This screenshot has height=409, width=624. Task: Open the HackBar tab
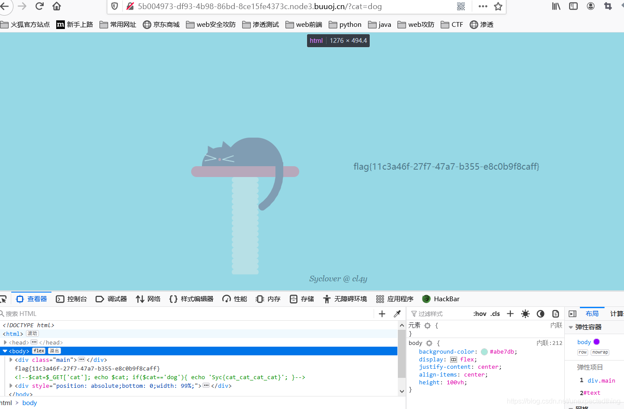(x=441, y=299)
